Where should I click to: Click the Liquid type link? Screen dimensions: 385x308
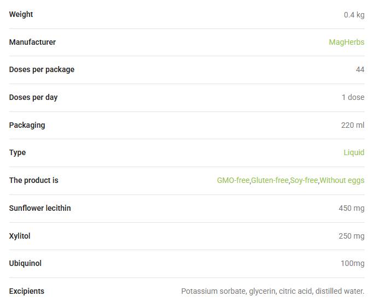pyautogui.click(x=354, y=152)
